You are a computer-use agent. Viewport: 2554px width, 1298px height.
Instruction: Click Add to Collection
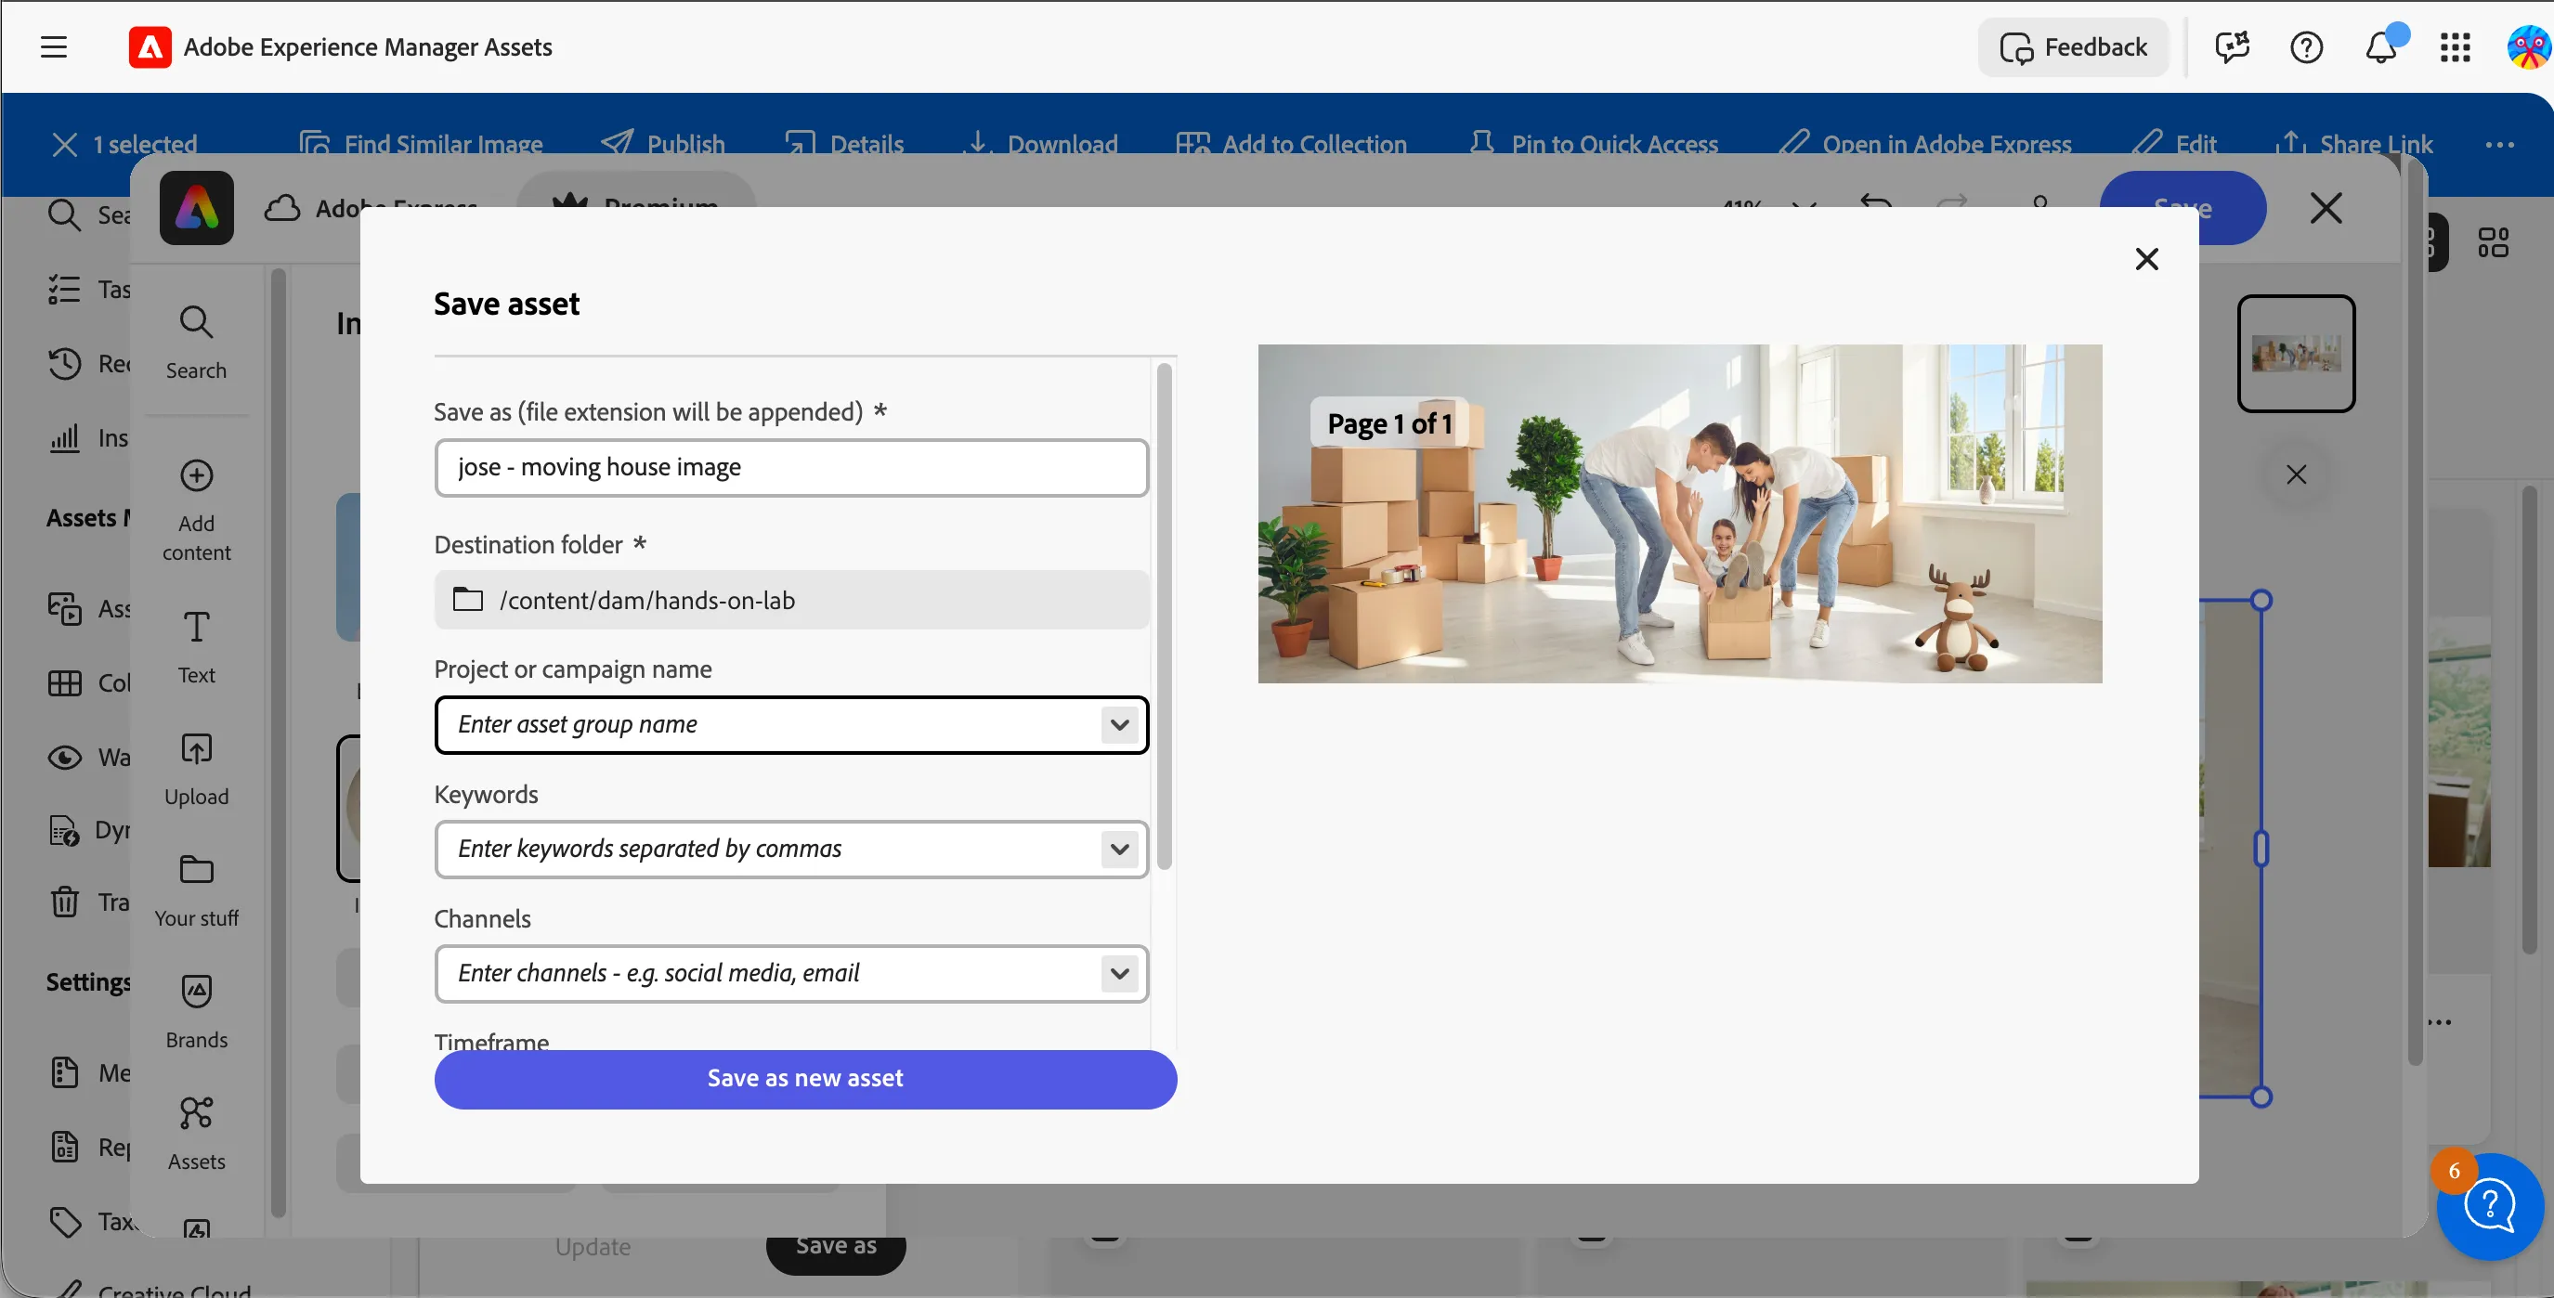(1291, 145)
